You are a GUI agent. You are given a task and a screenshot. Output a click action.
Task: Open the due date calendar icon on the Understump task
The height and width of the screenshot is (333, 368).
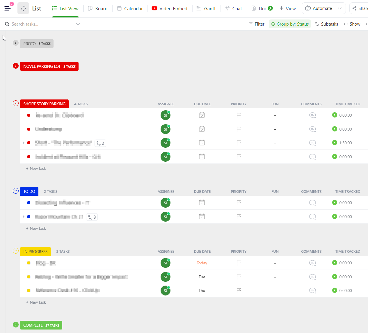[x=202, y=129]
